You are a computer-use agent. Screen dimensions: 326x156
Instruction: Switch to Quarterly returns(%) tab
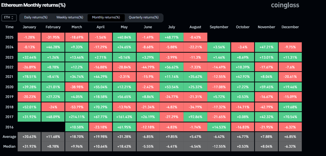pyautogui.click(x=144, y=17)
